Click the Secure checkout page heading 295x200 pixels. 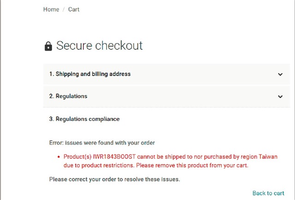click(x=100, y=46)
